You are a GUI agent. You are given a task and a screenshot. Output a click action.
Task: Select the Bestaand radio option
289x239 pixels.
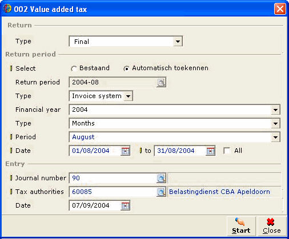click(74, 68)
